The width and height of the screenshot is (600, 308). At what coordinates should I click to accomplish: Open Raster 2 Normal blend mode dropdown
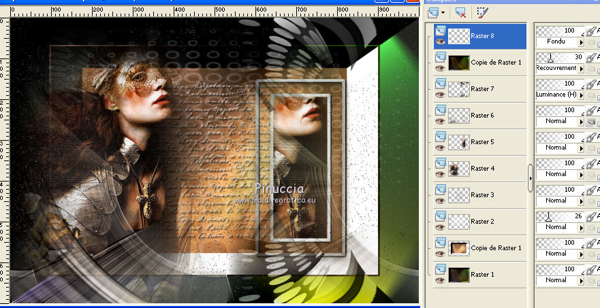(581, 228)
